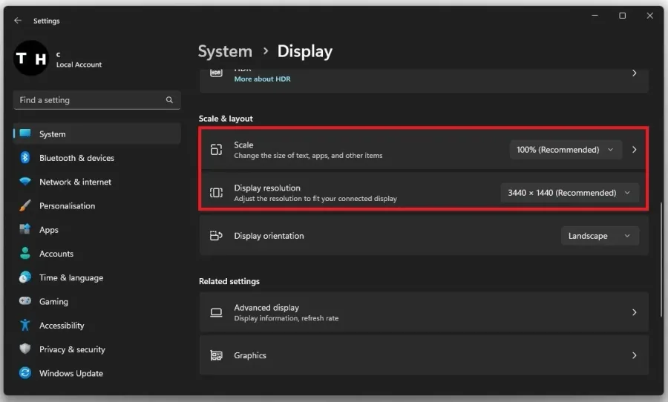Click the Related settings heading

point(229,281)
